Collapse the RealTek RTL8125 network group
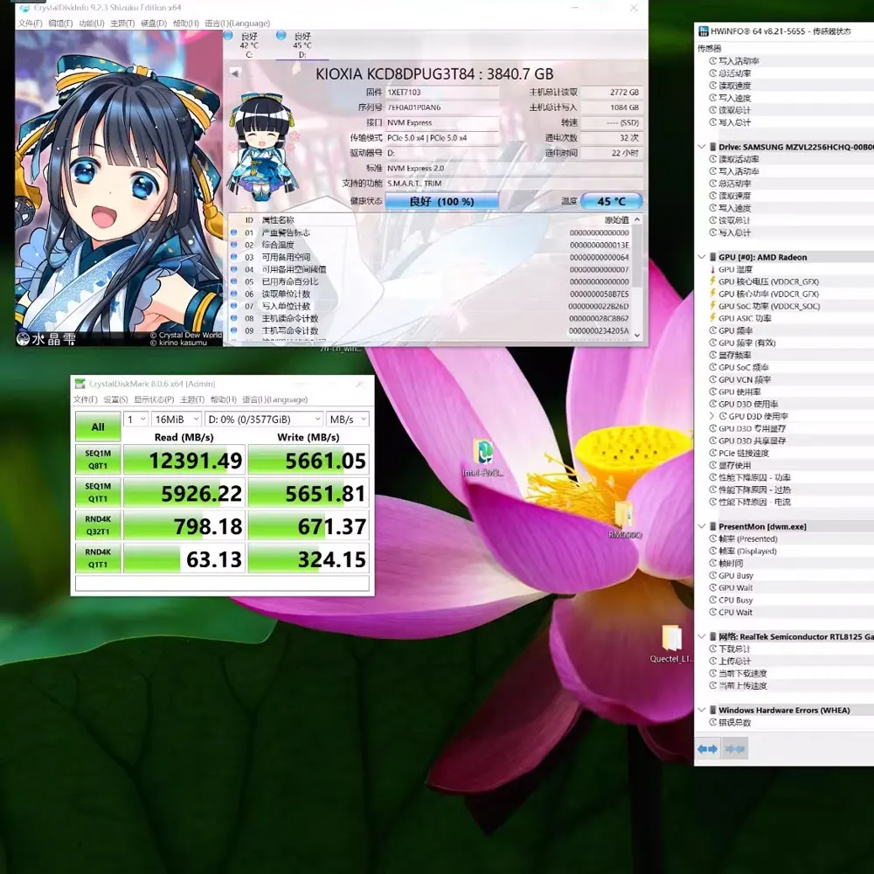 702,636
